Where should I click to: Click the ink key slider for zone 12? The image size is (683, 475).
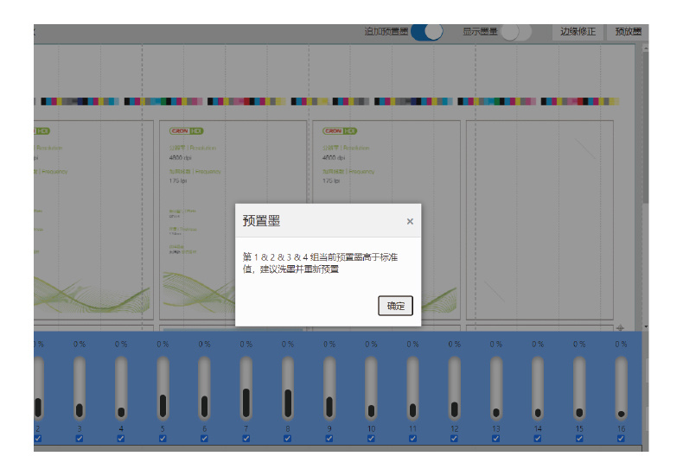tap(455, 389)
